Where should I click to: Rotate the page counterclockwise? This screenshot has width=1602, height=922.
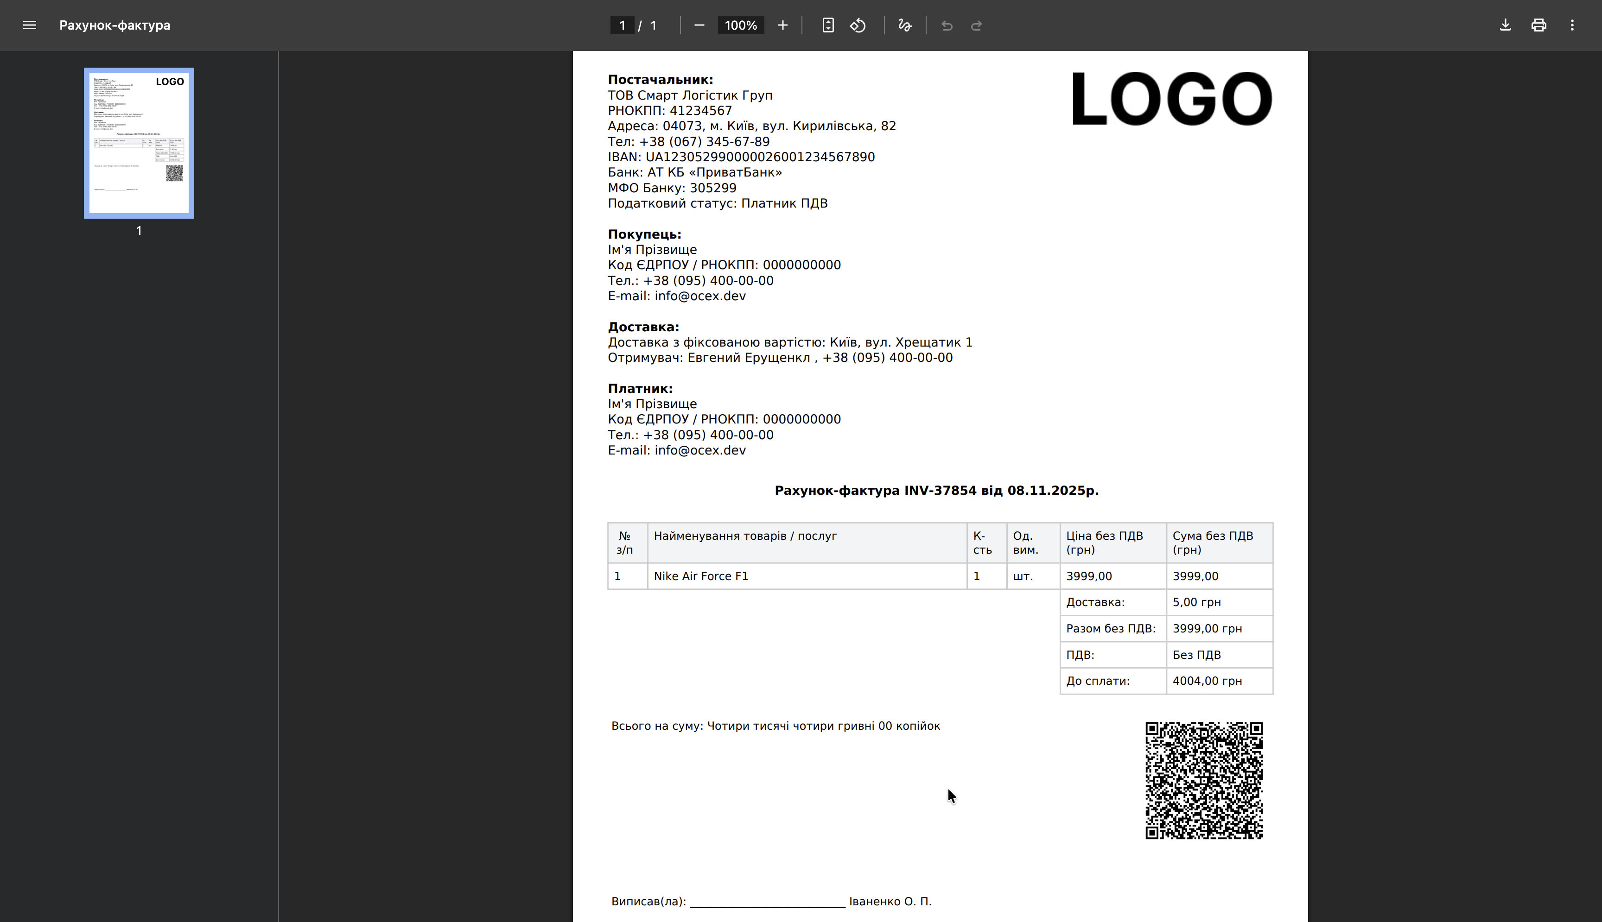858,25
